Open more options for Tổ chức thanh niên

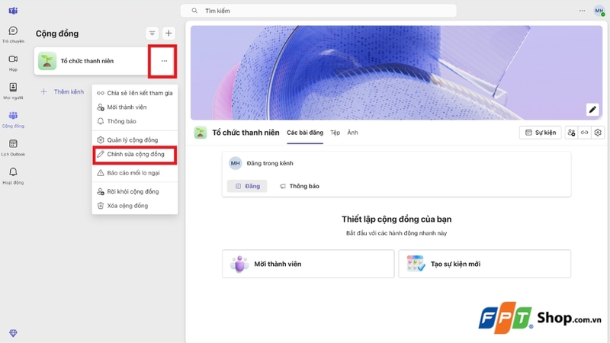pos(164,61)
